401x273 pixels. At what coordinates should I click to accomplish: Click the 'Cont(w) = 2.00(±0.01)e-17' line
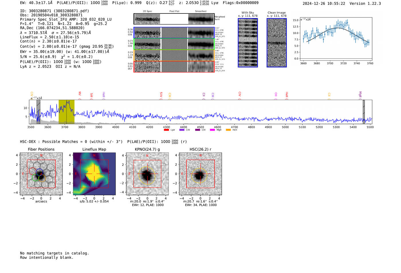67,46
